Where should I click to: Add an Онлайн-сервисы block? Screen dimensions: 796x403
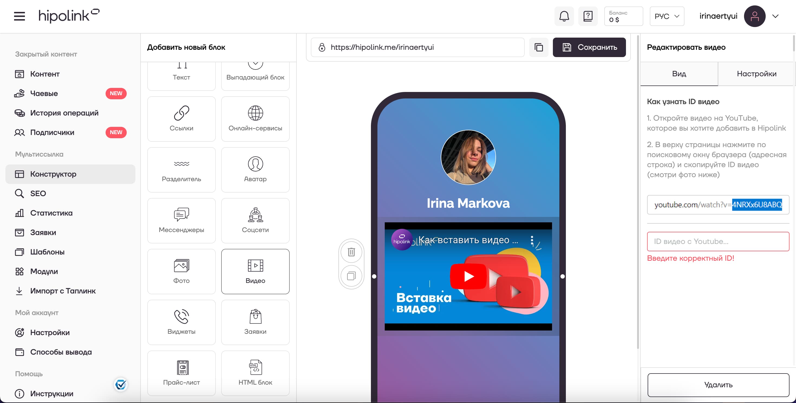[x=255, y=119]
